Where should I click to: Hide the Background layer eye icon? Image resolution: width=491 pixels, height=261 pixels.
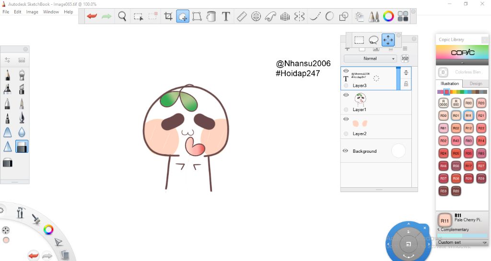click(x=345, y=151)
